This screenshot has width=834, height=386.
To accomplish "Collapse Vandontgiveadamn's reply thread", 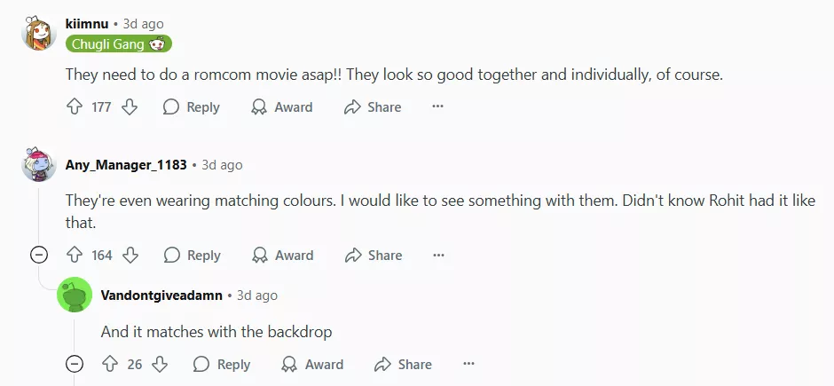I will click(75, 365).
